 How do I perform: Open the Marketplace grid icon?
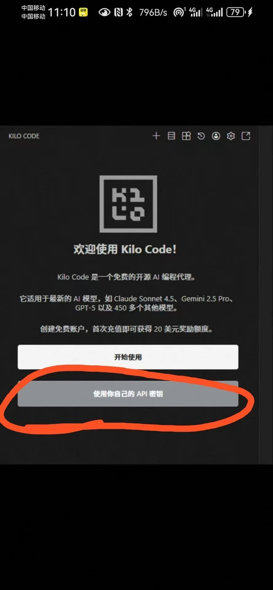(x=186, y=136)
